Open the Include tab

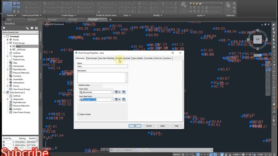pyautogui.click(x=119, y=58)
